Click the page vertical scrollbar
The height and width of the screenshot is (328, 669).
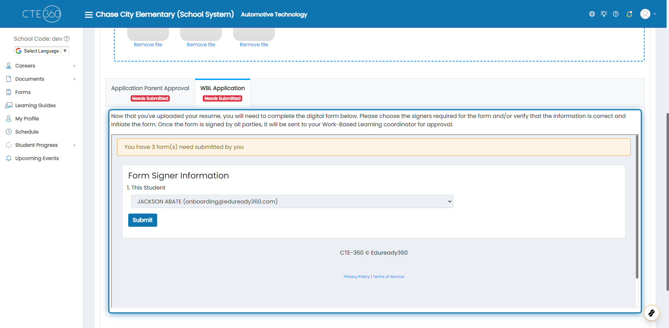[x=667, y=202]
